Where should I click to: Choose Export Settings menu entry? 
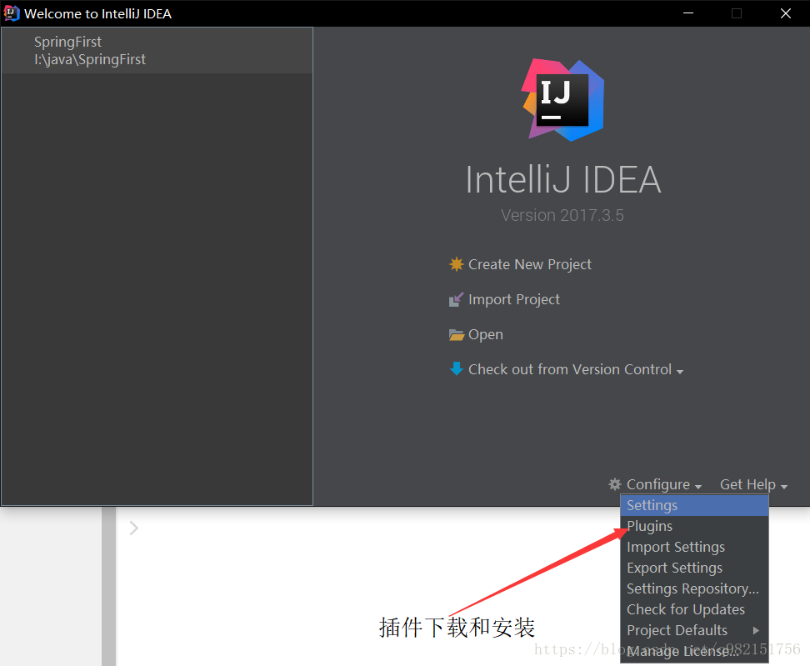(694, 568)
